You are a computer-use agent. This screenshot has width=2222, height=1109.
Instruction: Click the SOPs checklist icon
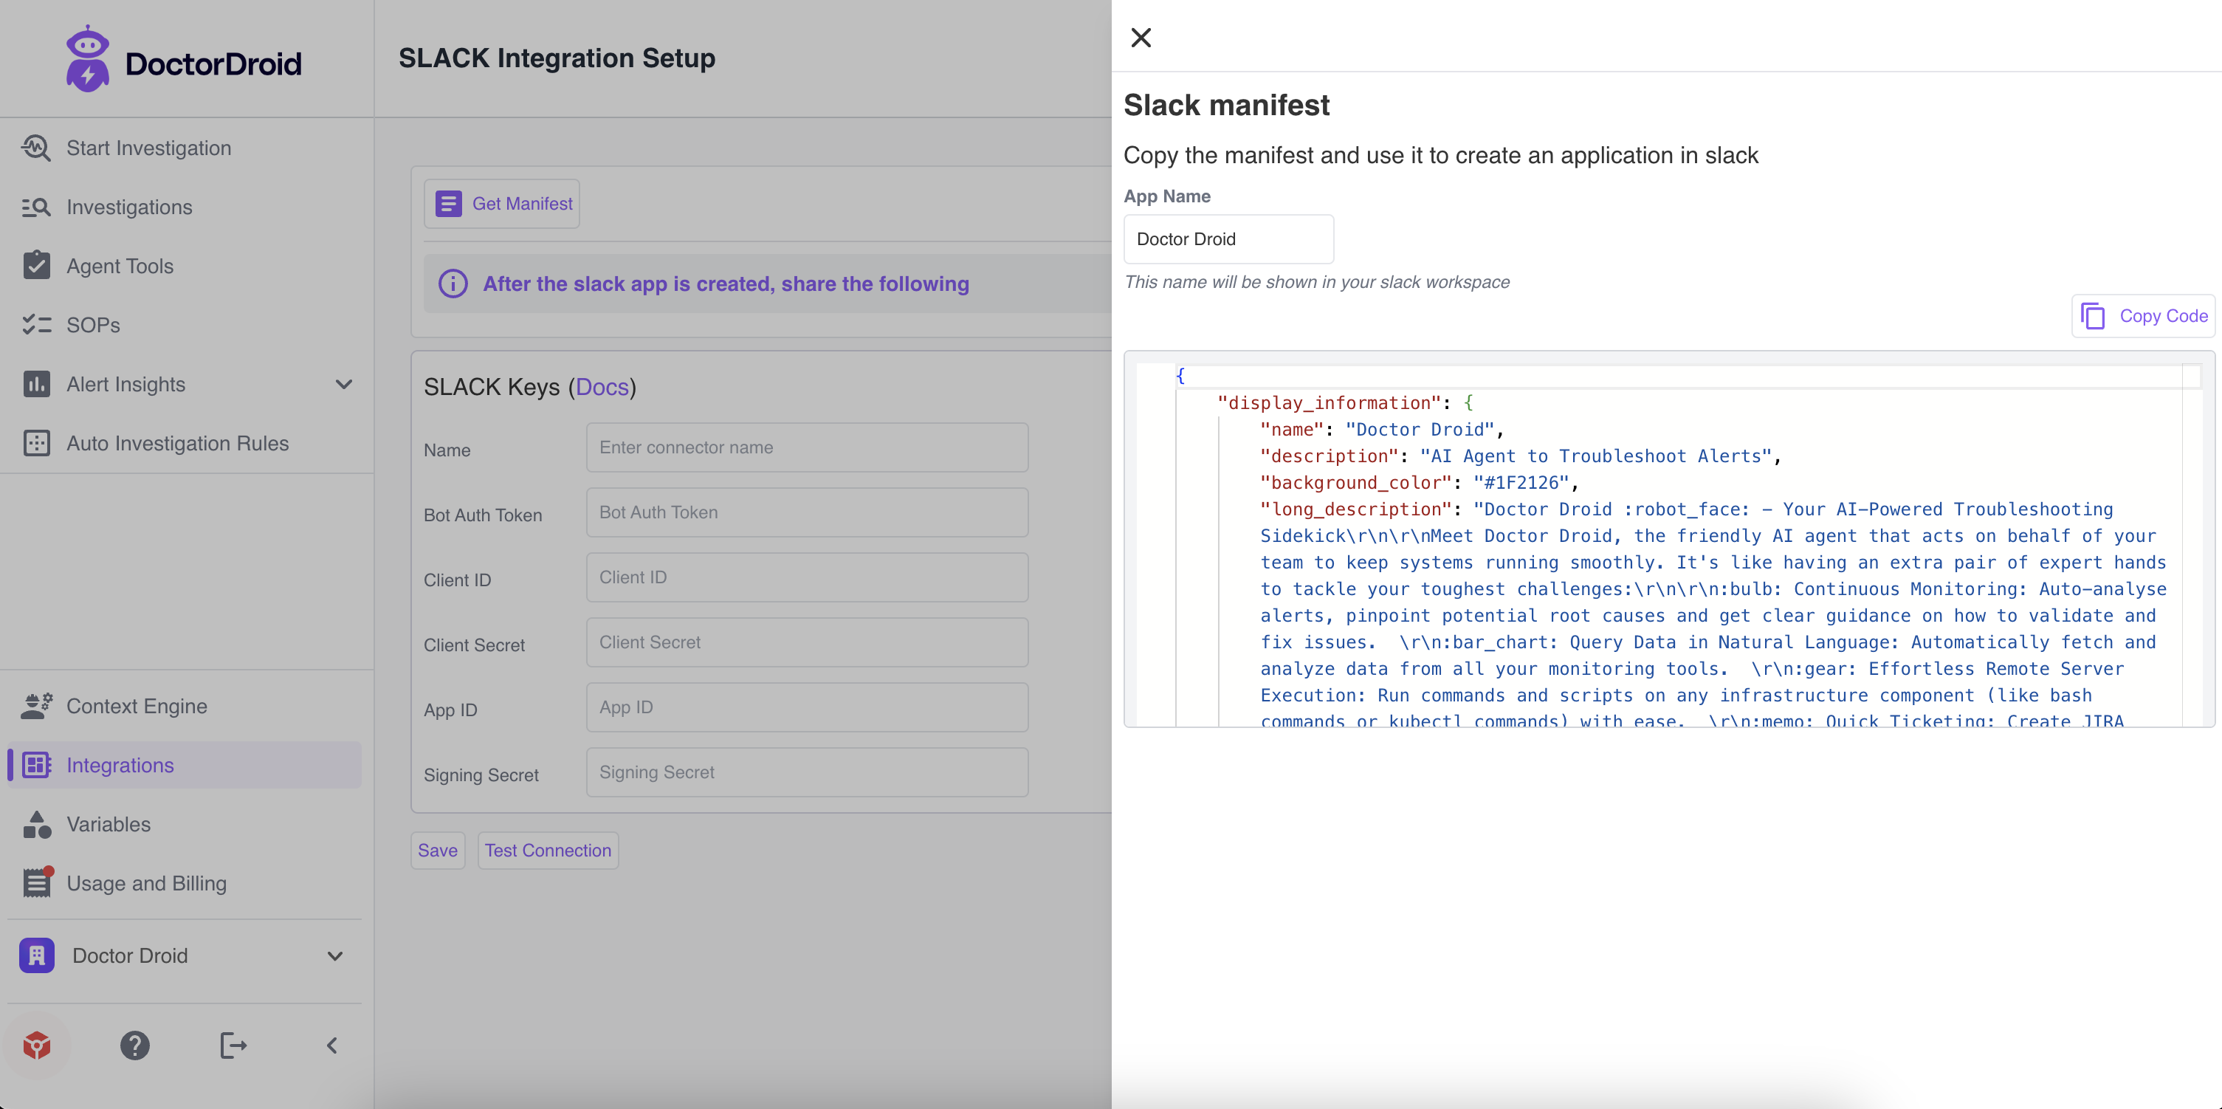tap(36, 324)
